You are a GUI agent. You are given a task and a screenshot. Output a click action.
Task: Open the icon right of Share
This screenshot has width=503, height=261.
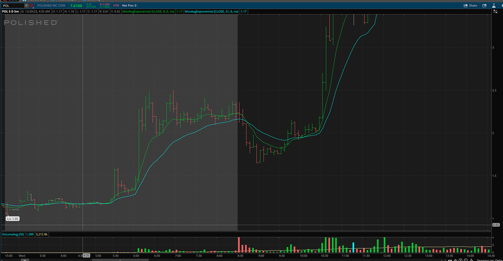pos(484,6)
